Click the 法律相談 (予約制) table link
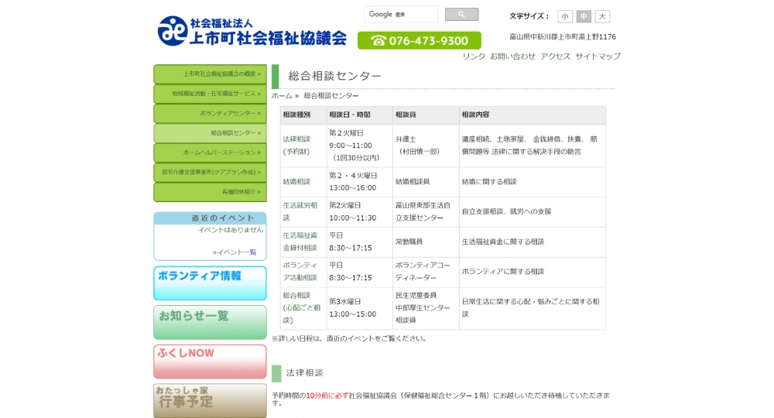 point(296,145)
